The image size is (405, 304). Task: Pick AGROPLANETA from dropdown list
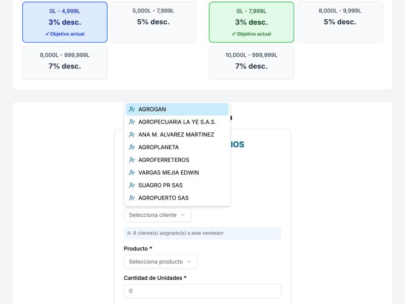tap(177, 147)
